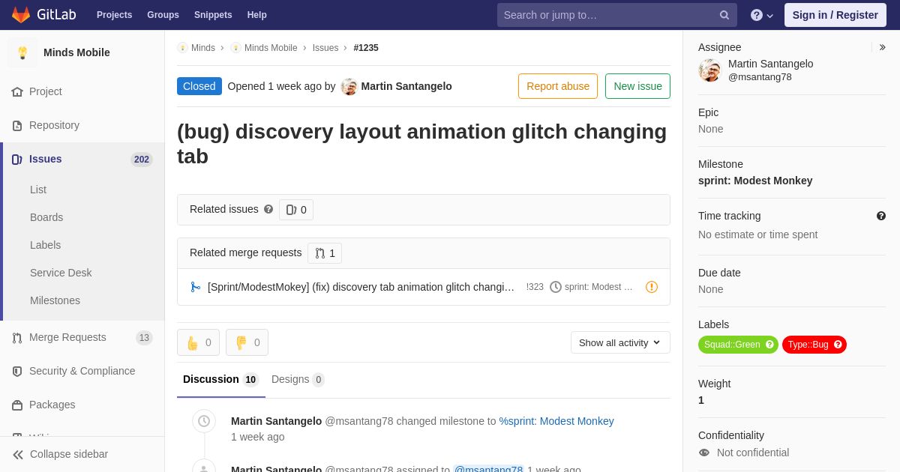
Task: Open the Projects menu in top navigation
Action: pyautogui.click(x=114, y=15)
